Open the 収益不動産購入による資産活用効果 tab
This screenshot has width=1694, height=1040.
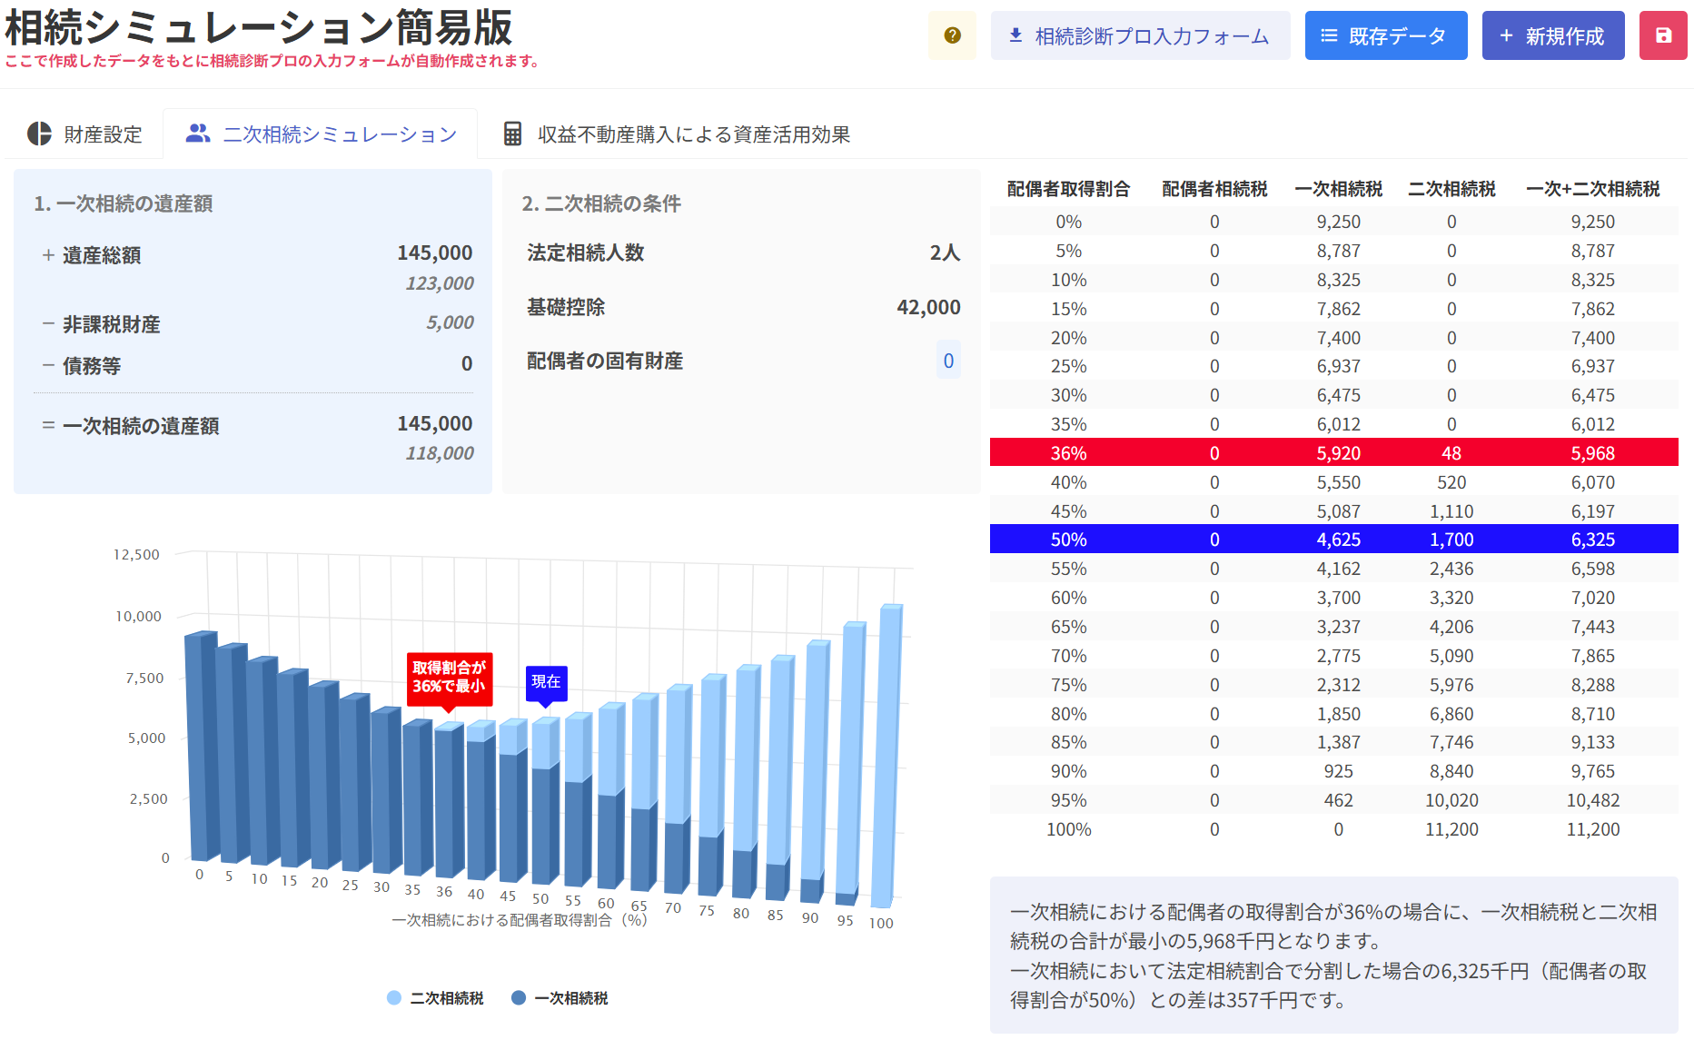pos(677,134)
